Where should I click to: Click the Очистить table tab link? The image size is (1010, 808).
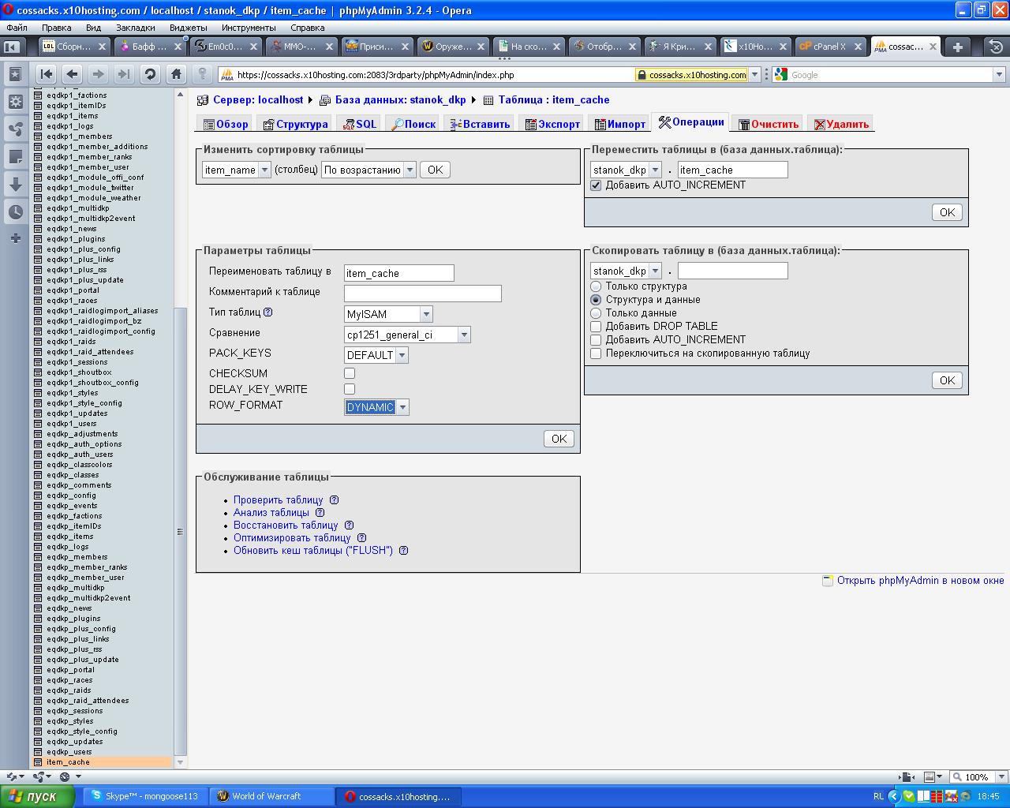(x=768, y=124)
